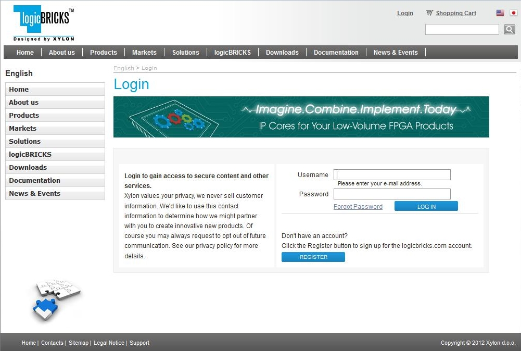521x351 pixels.
Task: Select Products in the left sidebar
Action: point(55,115)
